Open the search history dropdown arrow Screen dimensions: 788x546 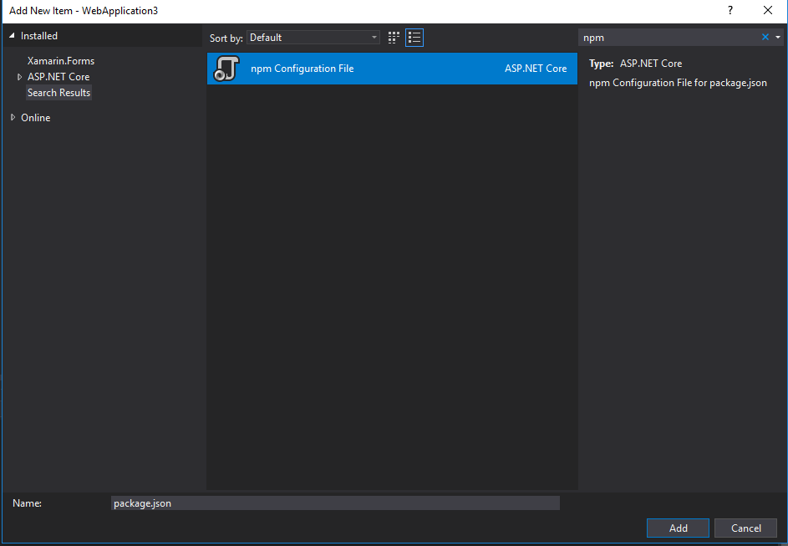779,37
